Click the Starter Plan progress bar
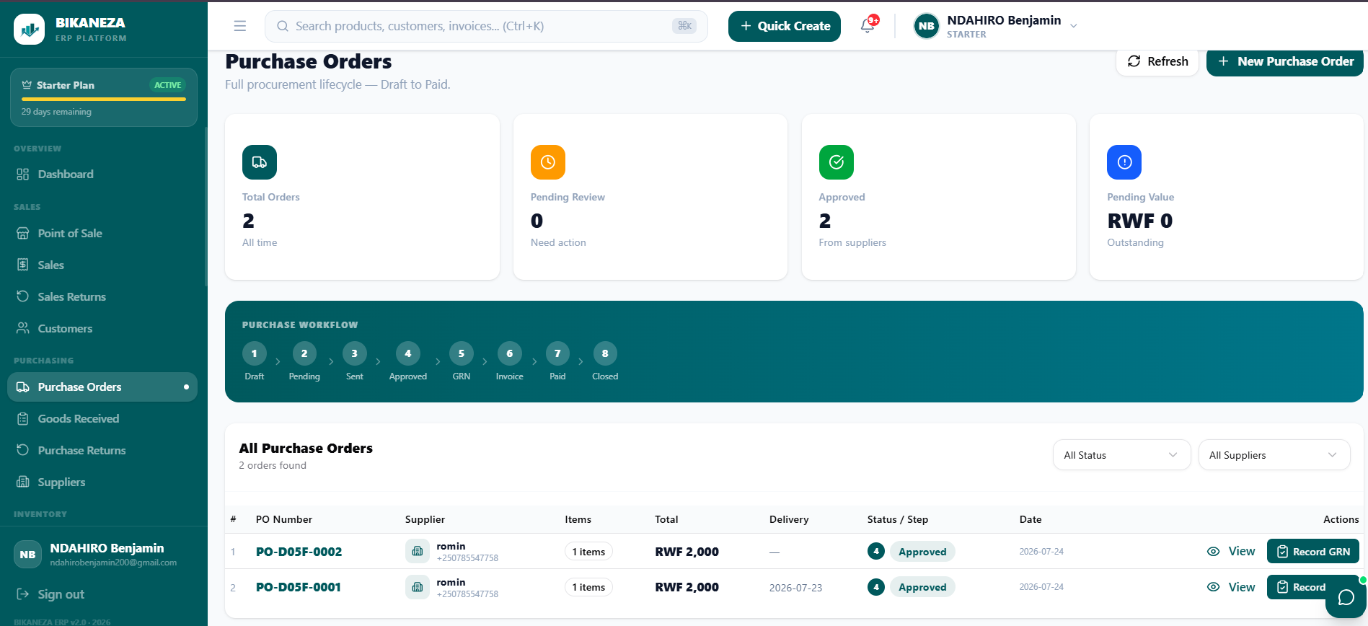The height and width of the screenshot is (626, 1368). pos(104,99)
